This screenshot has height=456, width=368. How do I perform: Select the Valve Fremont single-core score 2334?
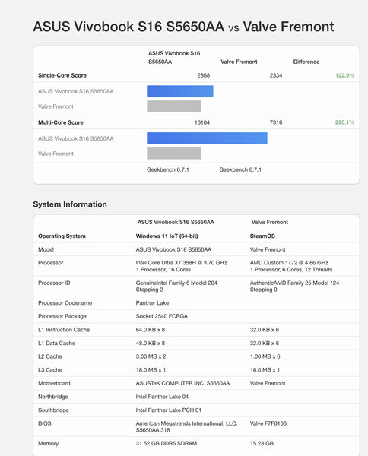(276, 75)
